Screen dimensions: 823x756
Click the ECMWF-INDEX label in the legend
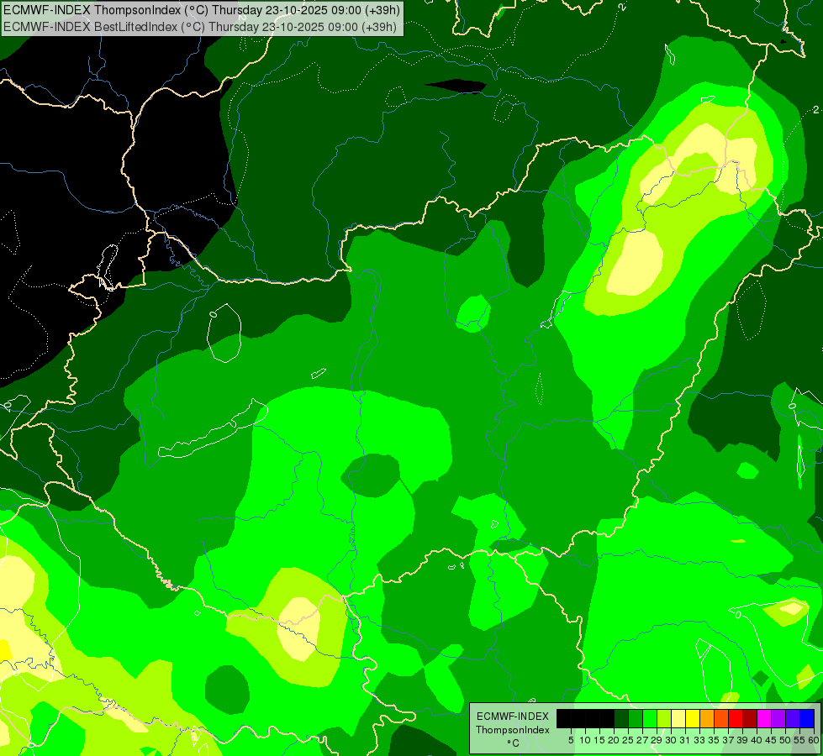pos(513,717)
